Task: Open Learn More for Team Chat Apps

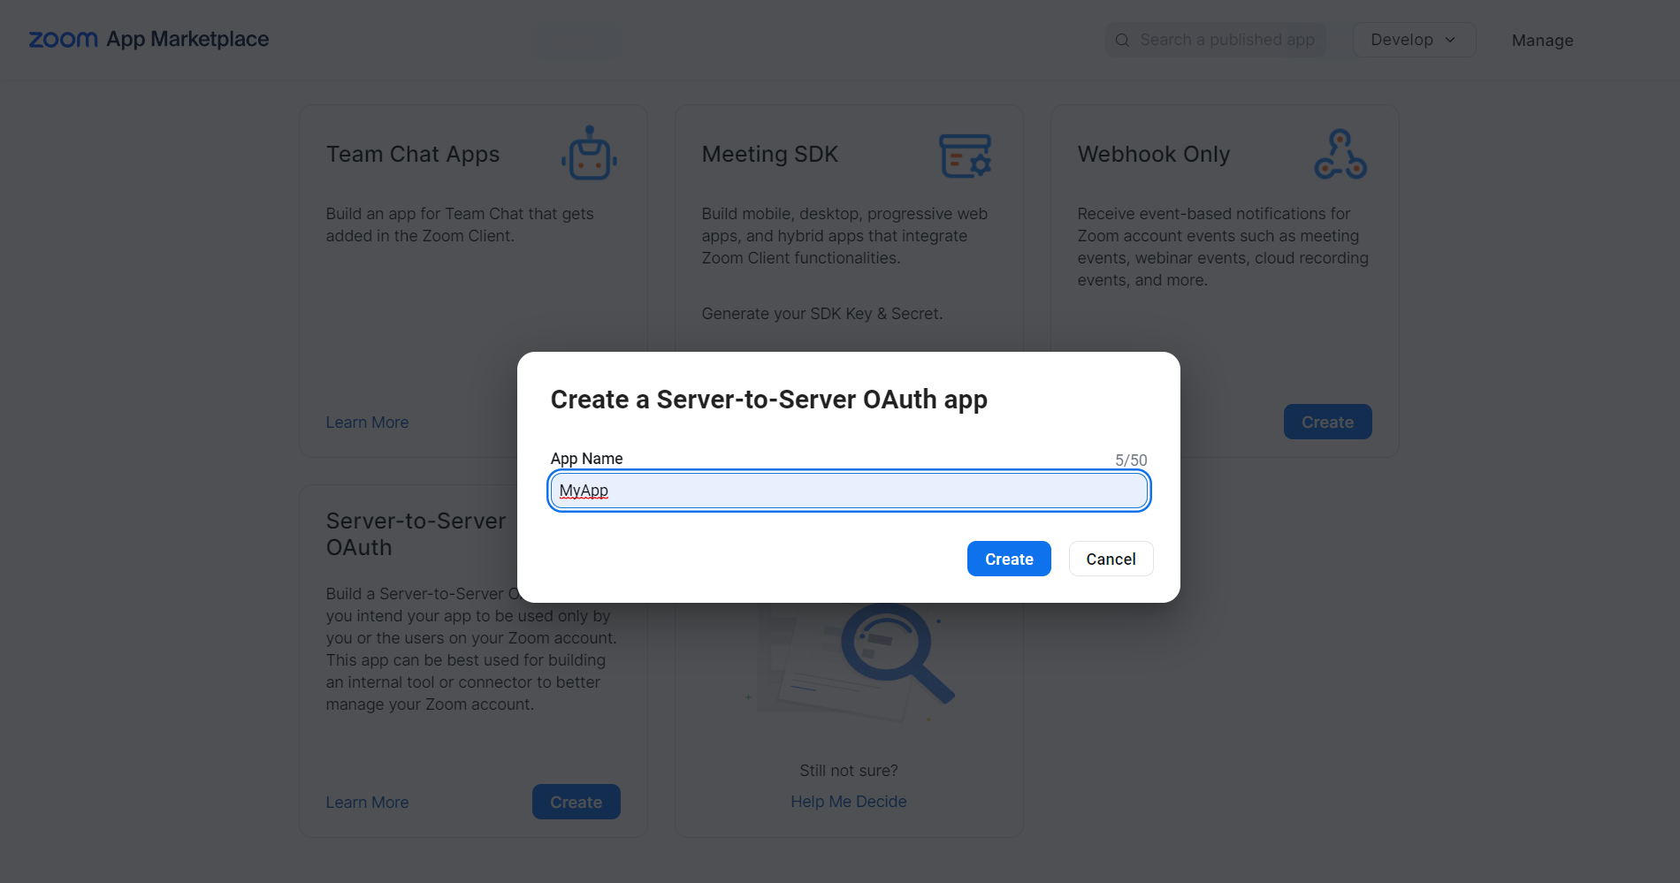Action: point(367,422)
